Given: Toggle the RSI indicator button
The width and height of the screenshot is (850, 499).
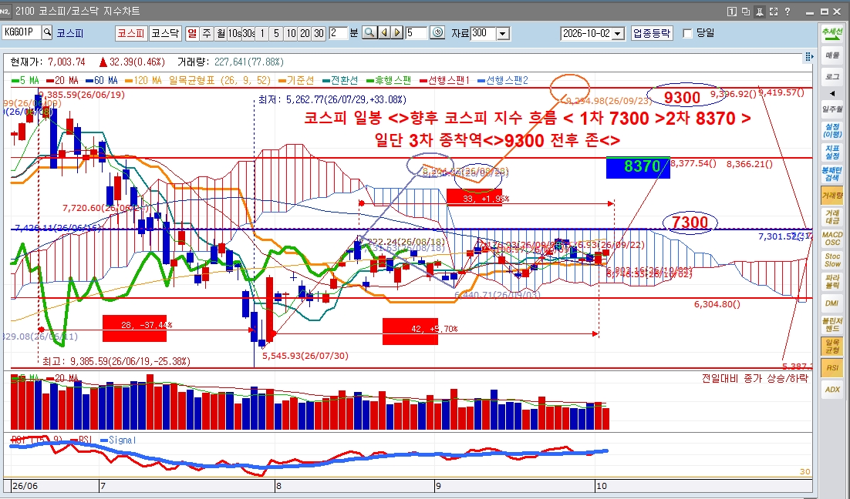Looking at the screenshot, I should pos(832,368).
